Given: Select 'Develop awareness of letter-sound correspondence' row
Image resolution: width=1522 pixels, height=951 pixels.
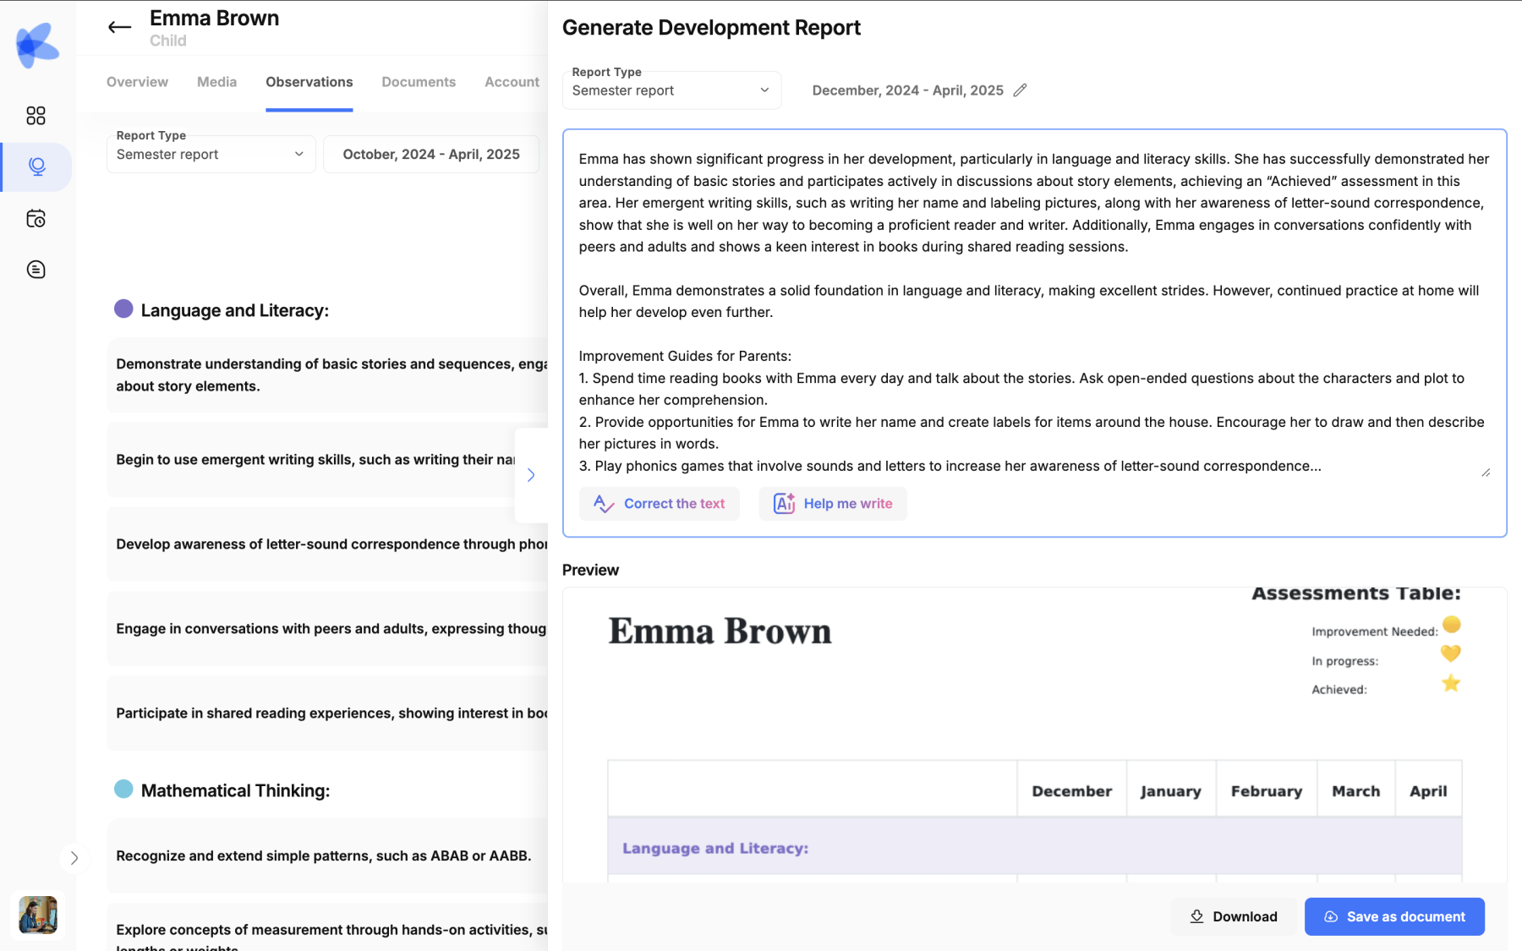Looking at the screenshot, I should click(x=327, y=544).
